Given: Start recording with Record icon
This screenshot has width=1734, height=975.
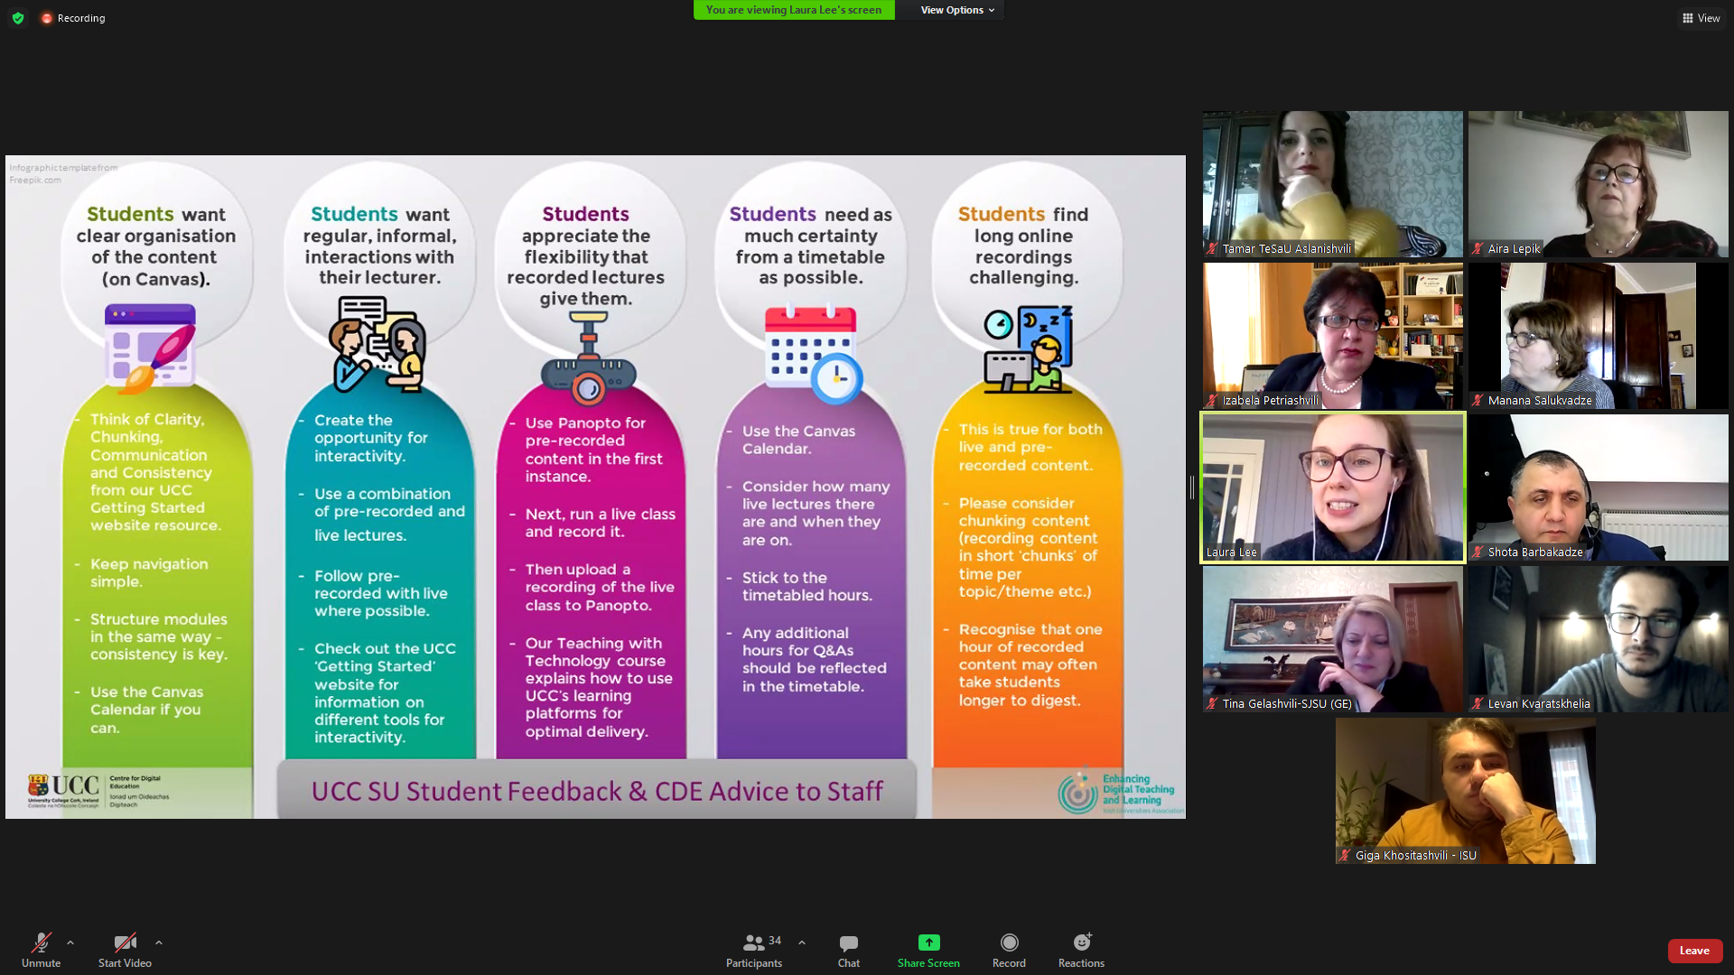Looking at the screenshot, I should (1009, 942).
